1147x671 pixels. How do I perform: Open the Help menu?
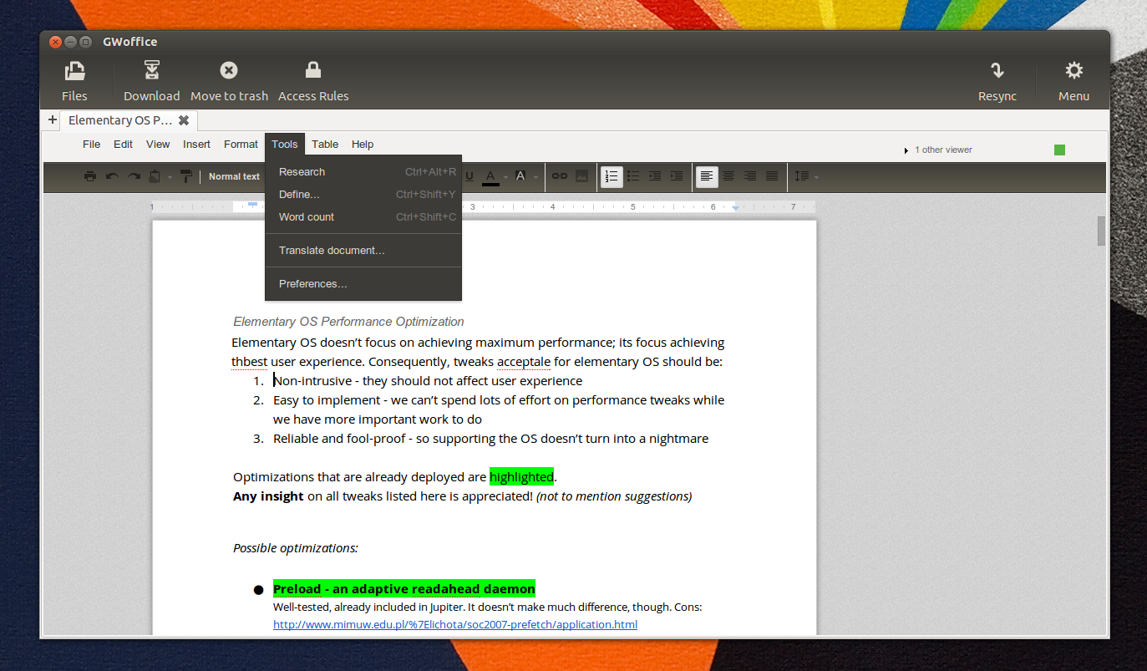(363, 144)
